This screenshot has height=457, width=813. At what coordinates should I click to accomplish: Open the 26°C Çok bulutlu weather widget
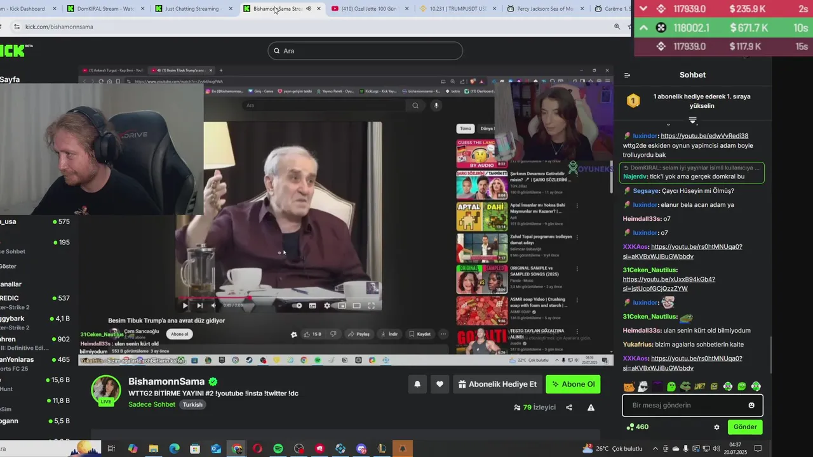(x=612, y=449)
